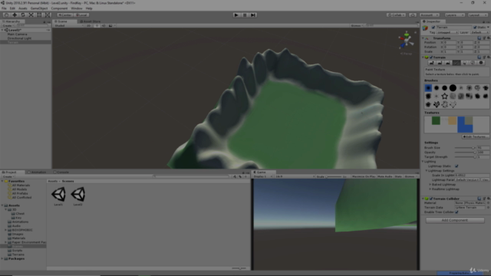The width and height of the screenshot is (491, 276).
Task: Toggle scene audio button in Scene bar
Action: [104, 25]
